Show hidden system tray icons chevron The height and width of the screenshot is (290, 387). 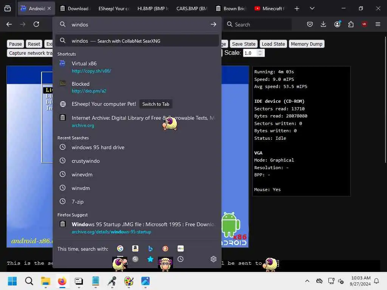pyautogui.click(x=307, y=281)
